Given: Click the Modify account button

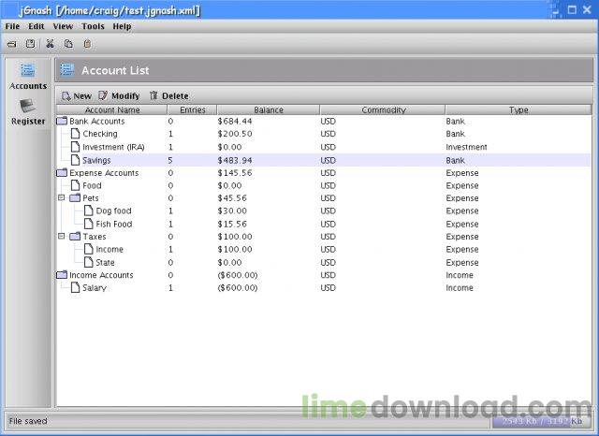Looking at the screenshot, I should coord(119,95).
